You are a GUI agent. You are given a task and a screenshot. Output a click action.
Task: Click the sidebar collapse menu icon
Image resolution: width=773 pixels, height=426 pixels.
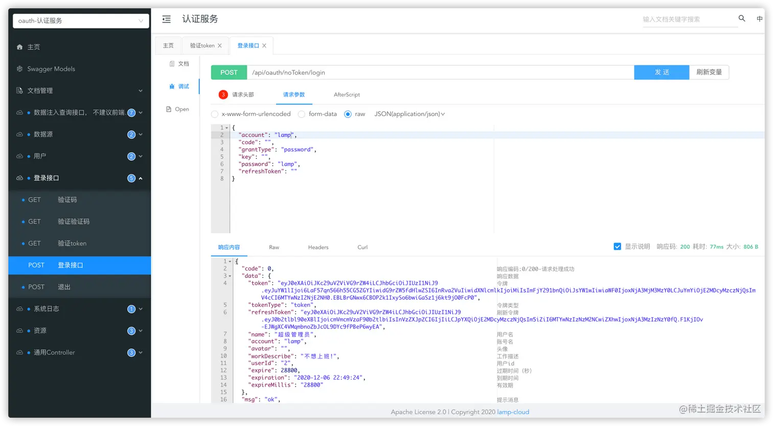tap(166, 19)
